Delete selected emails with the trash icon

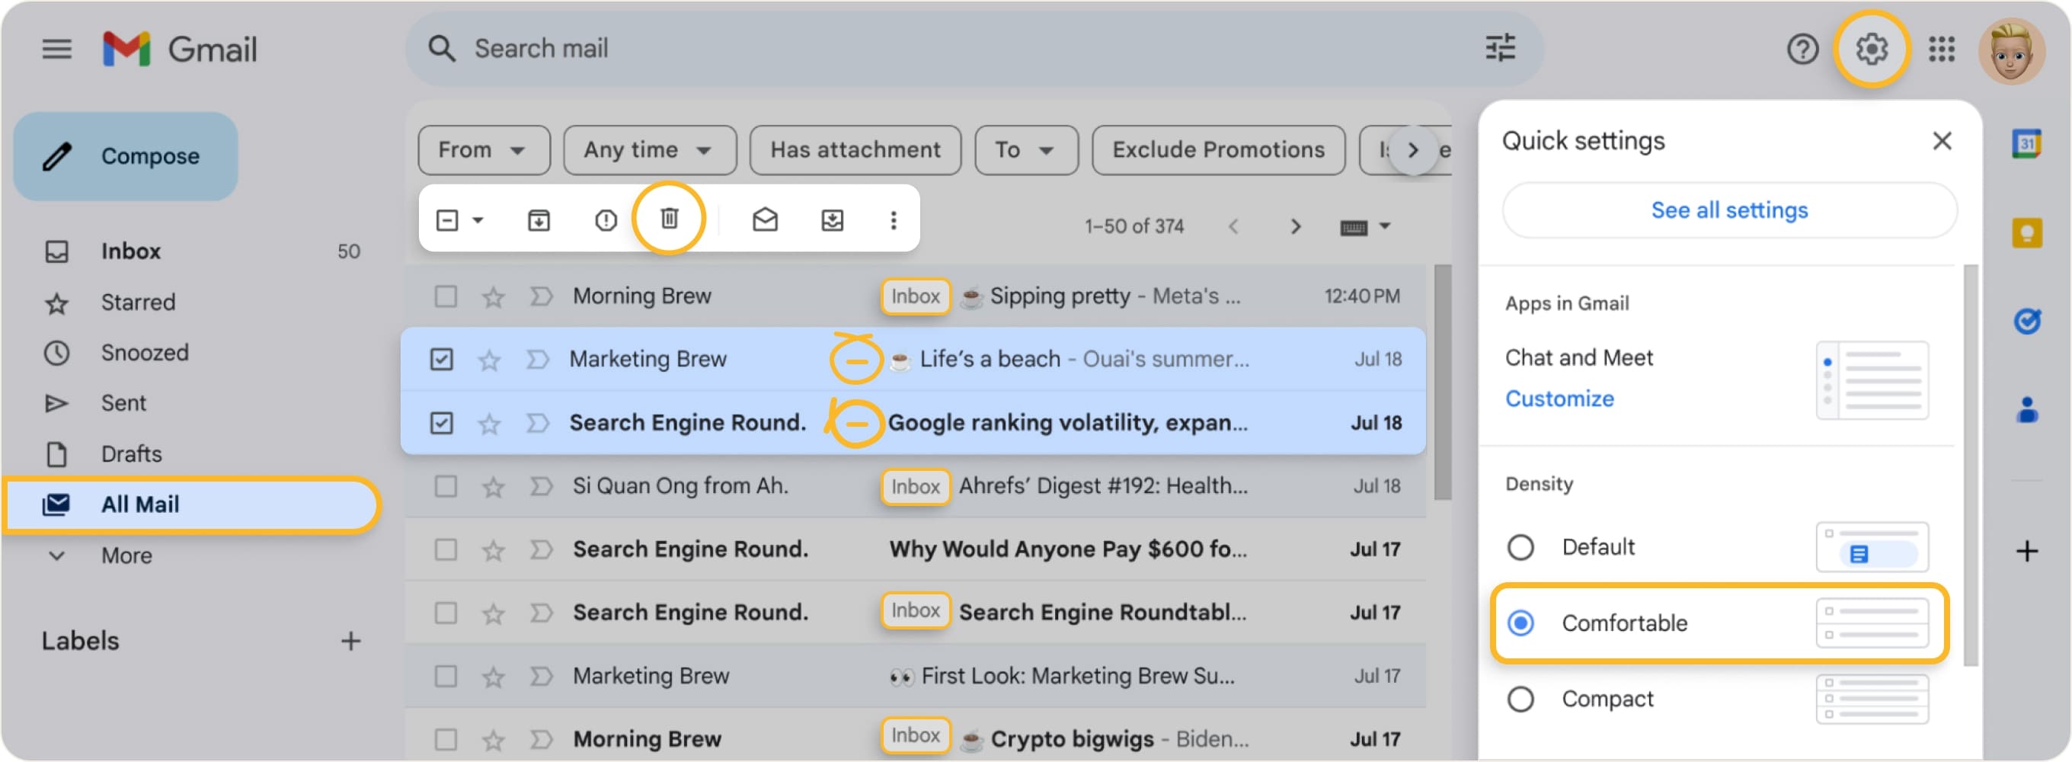[670, 218]
